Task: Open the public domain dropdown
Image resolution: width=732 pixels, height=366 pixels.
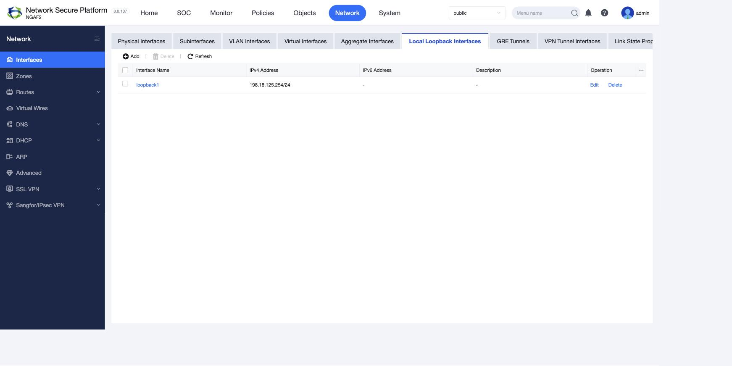Action: 477,13
